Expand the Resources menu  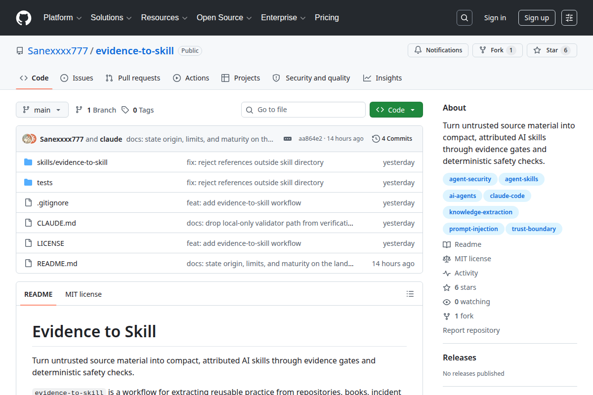164,18
